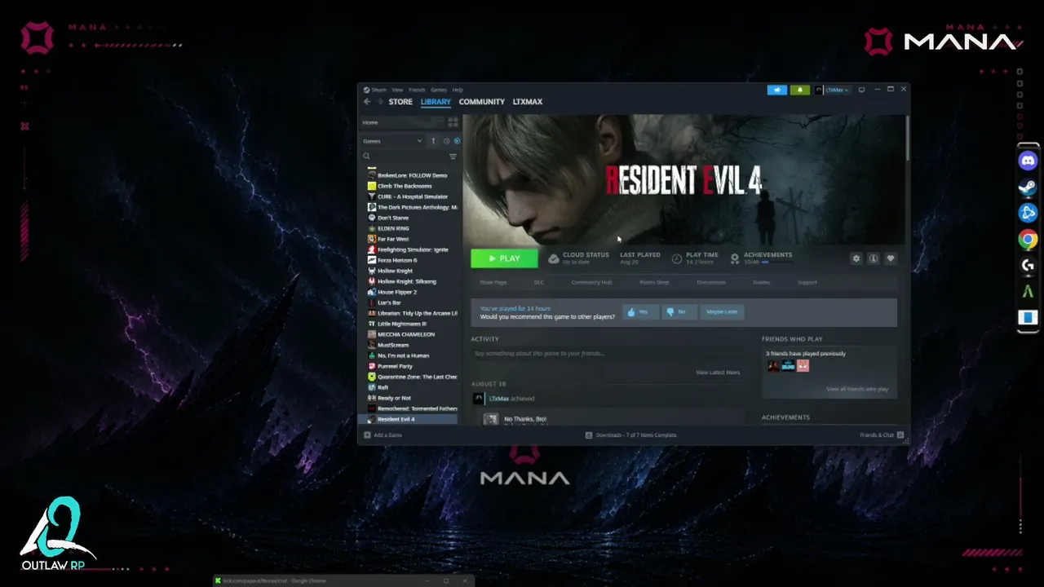
Task: Select Don't Starve in the library list
Action: (392, 218)
